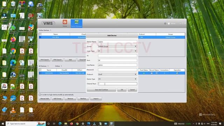The width and height of the screenshot is (224, 126).
Task: Click the Remove button
Action: (x=70, y=99)
